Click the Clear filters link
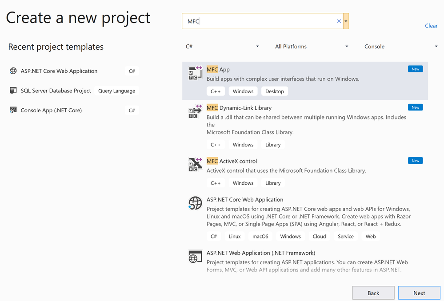The image size is (444, 301). [431, 26]
